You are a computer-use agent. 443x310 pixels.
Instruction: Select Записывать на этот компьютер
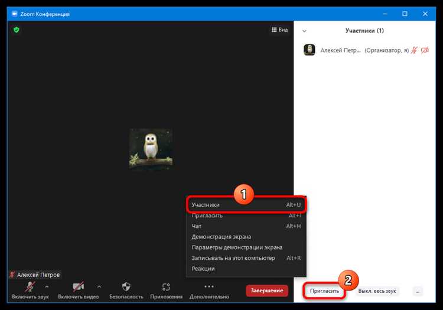(x=246, y=258)
